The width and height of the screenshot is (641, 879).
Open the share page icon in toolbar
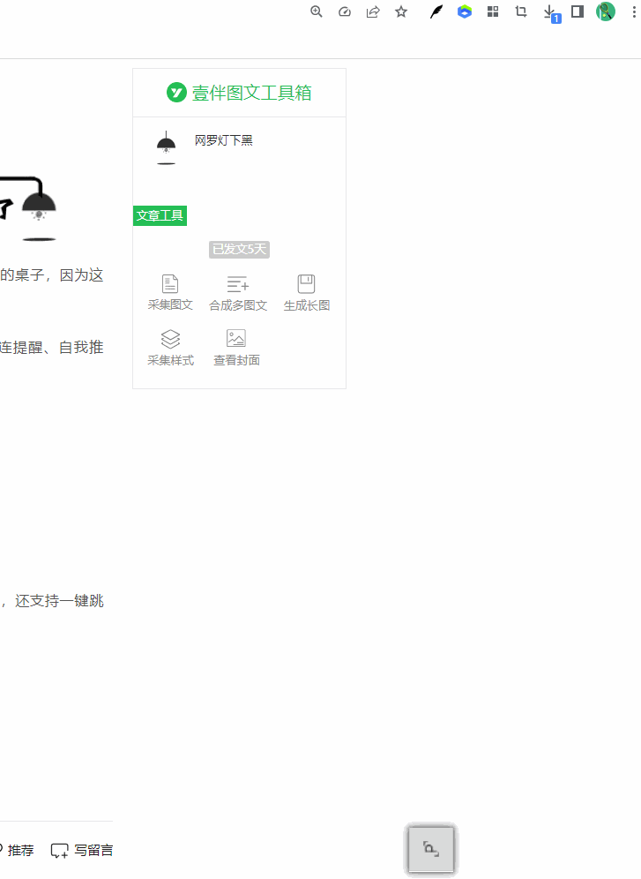tap(373, 11)
